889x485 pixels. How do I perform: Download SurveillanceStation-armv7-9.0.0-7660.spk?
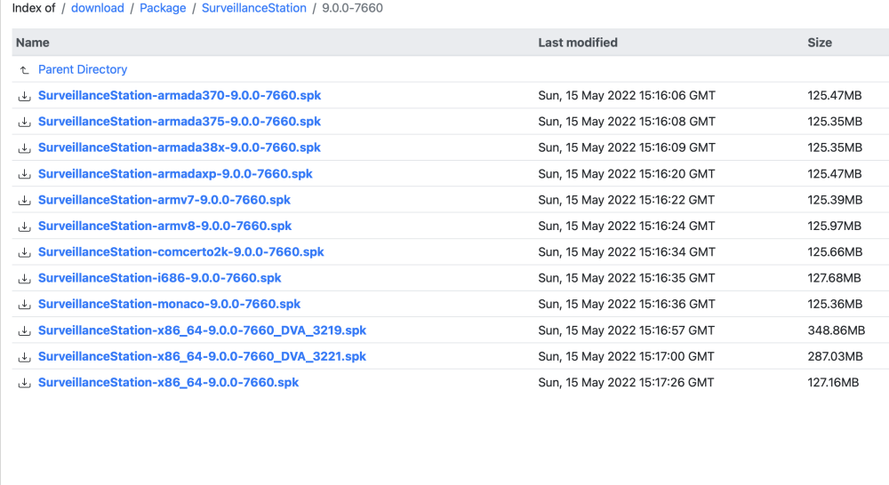tap(164, 200)
